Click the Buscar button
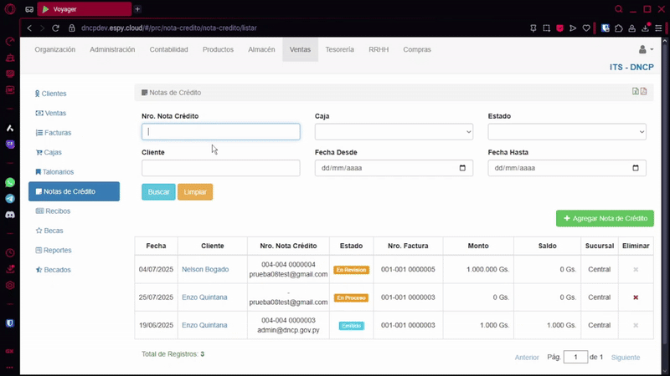Image resolution: width=670 pixels, height=376 pixels. tap(158, 192)
